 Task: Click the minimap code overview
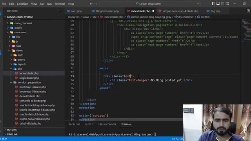coord(246,31)
